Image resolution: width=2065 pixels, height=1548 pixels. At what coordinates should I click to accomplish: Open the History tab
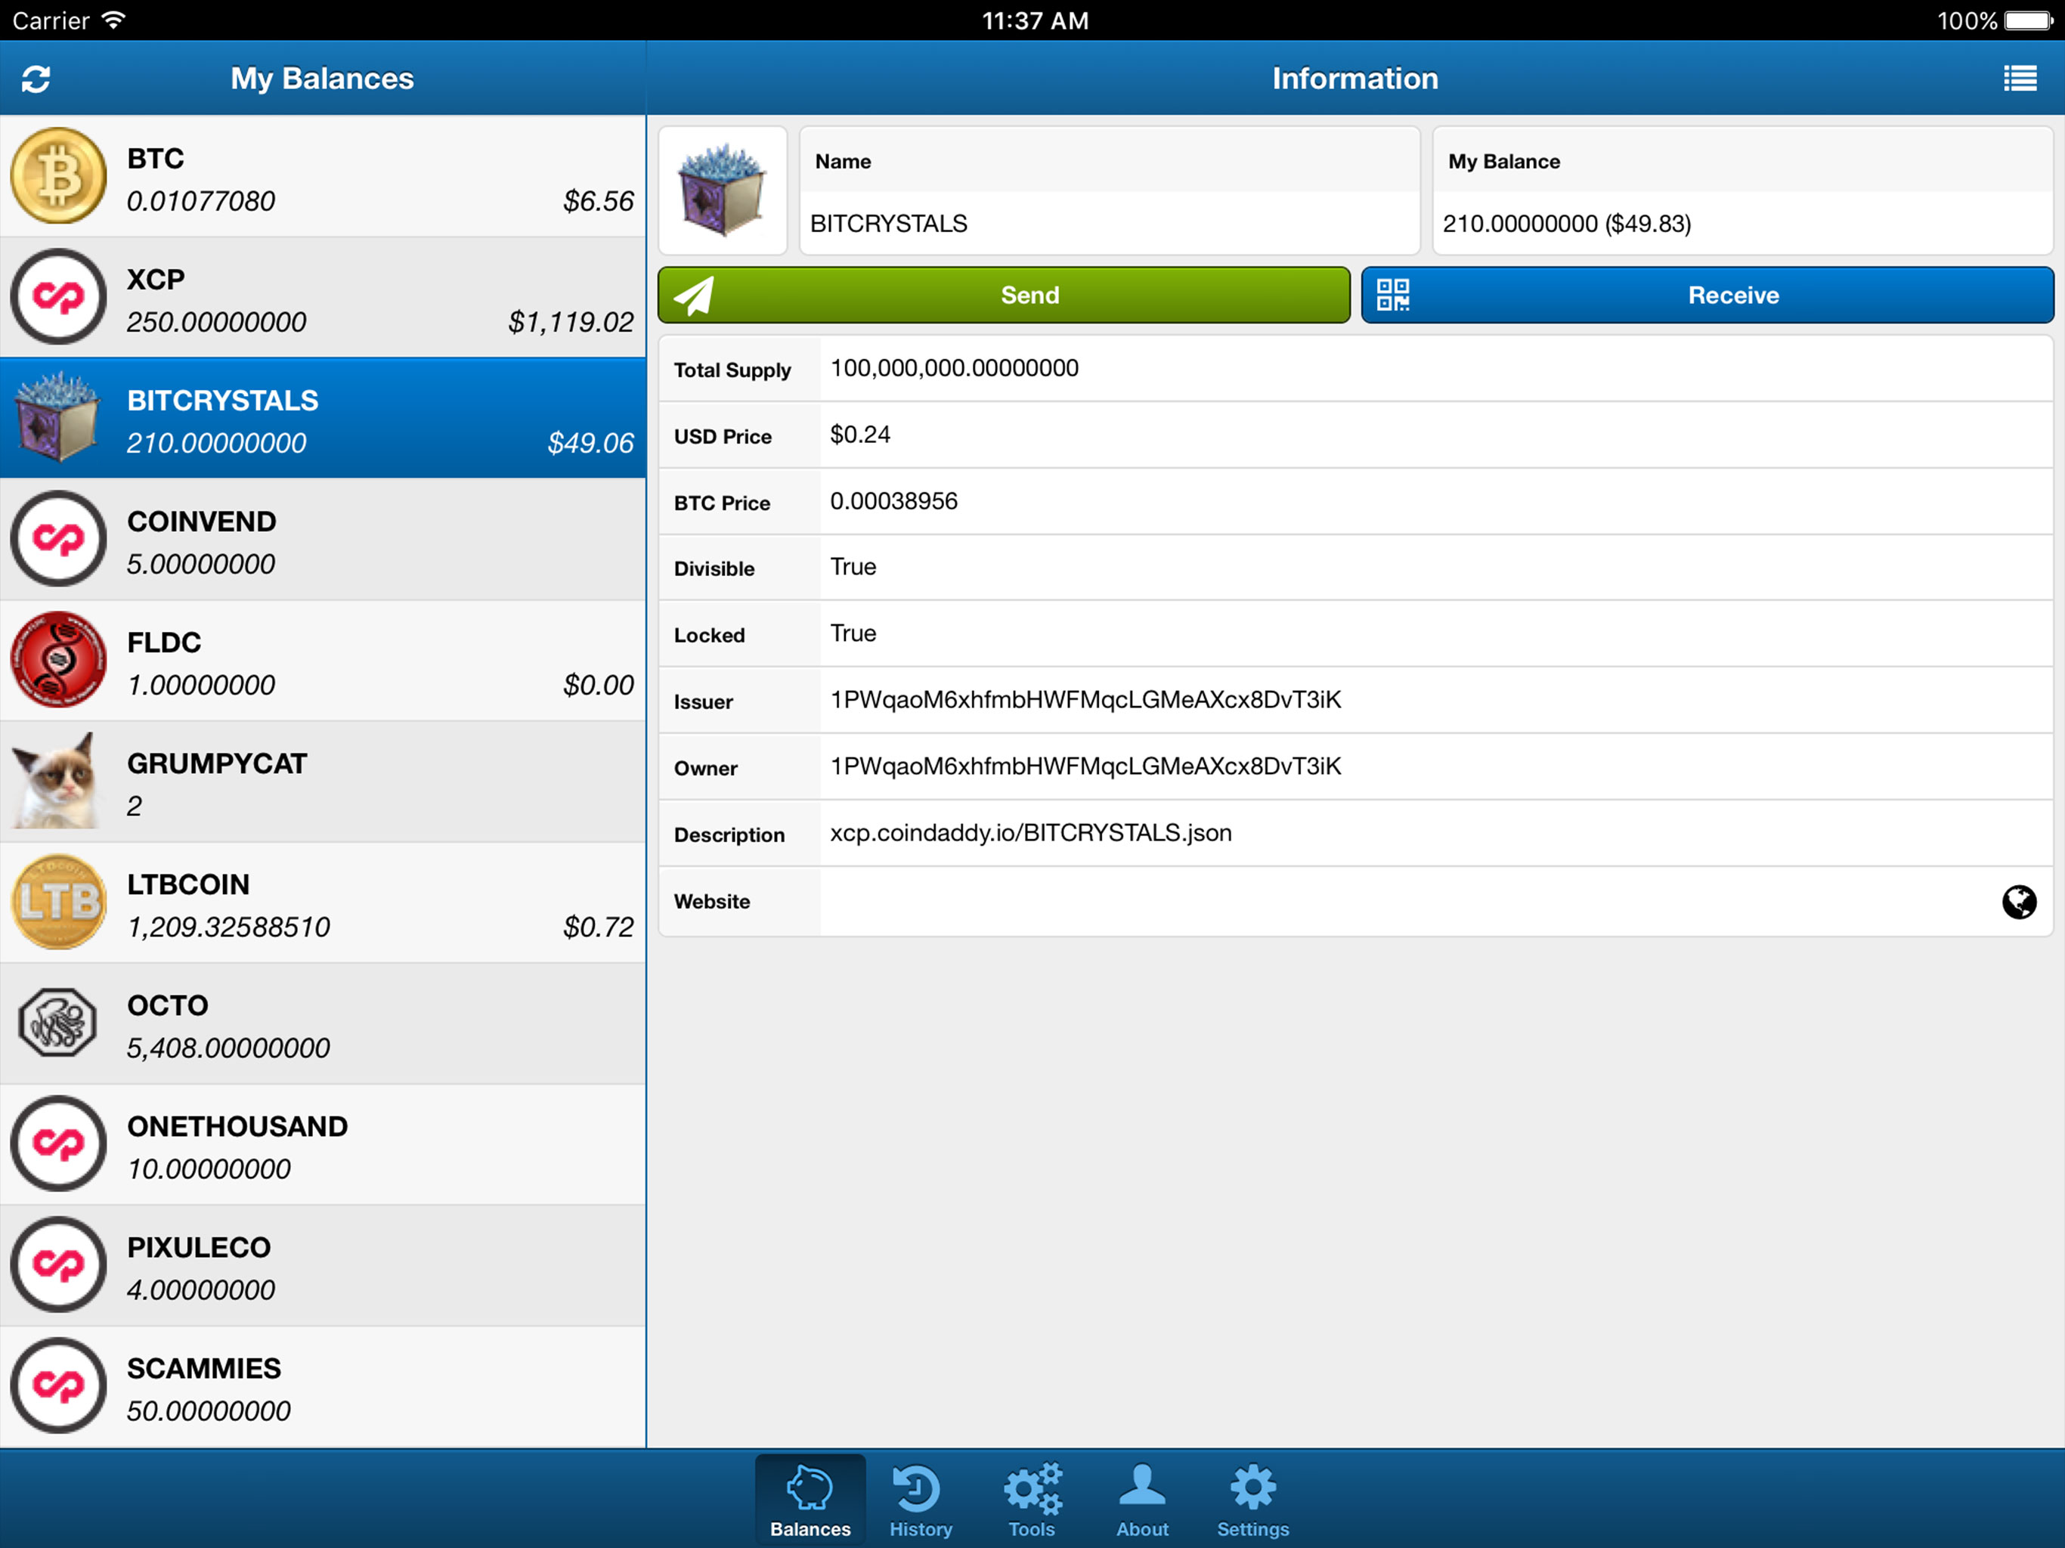(x=921, y=1500)
